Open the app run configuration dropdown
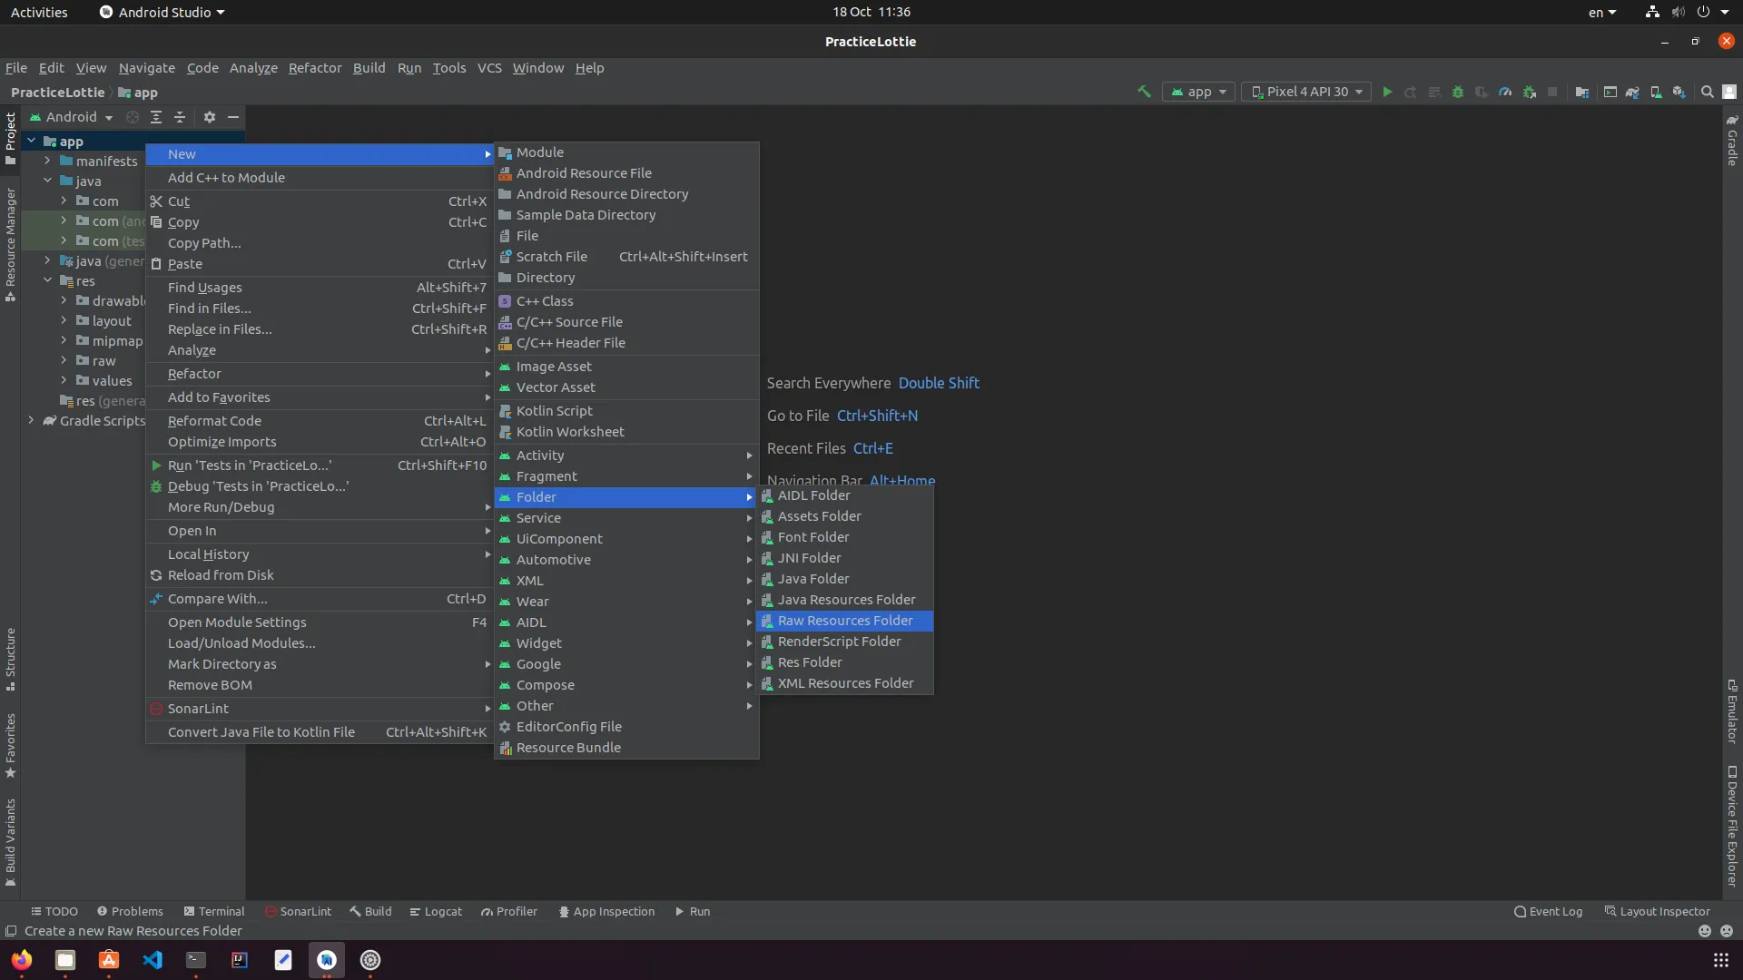The width and height of the screenshot is (1743, 980). point(1198,92)
